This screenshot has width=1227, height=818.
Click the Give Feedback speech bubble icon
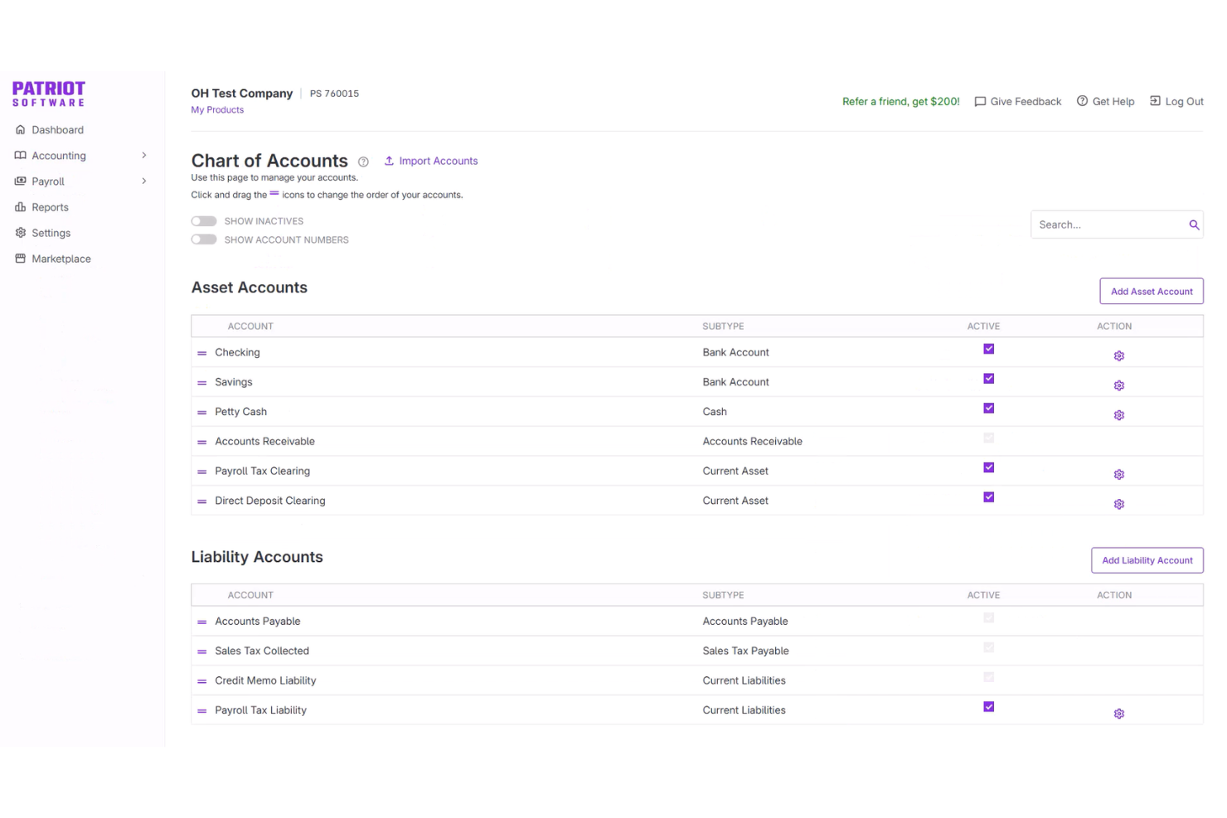pyautogui.click(x=981, y=101)
